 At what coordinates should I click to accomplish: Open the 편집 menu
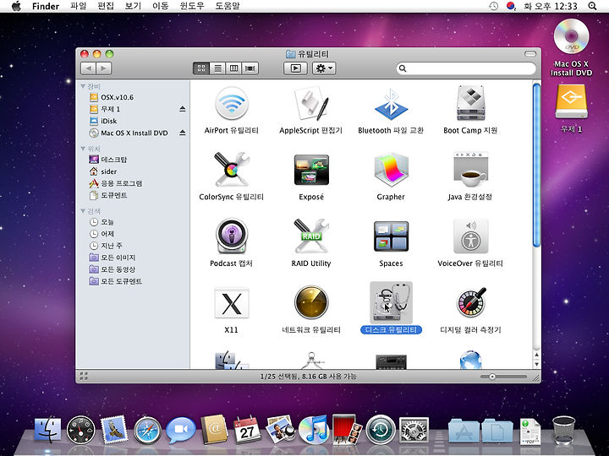click(x=106, y=6)
